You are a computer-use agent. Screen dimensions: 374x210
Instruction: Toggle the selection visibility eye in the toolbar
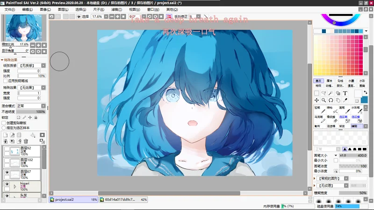[79, 16]
